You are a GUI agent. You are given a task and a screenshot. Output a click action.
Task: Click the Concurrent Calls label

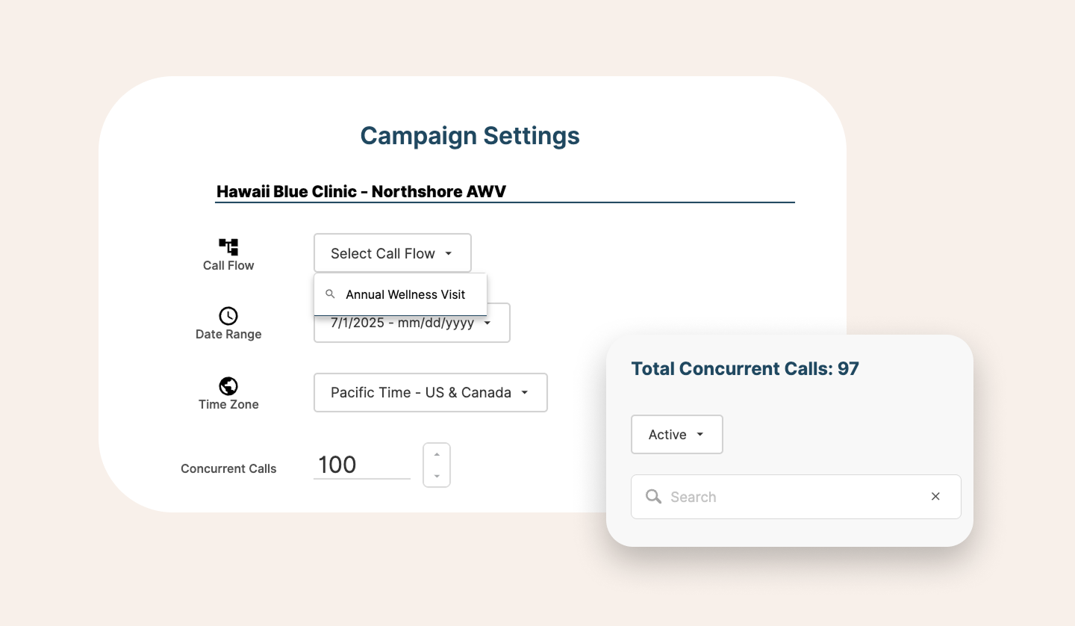[x=228, y=469]
